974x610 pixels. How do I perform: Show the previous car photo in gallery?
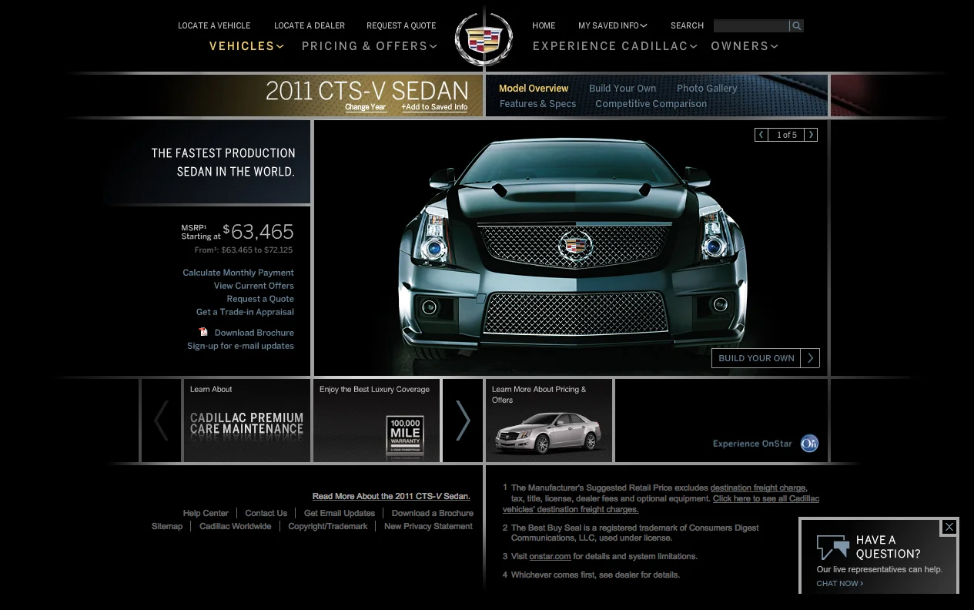click(761, 135)
